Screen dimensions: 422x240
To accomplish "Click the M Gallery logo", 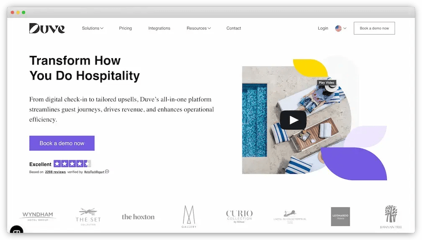I will [189, 217].
